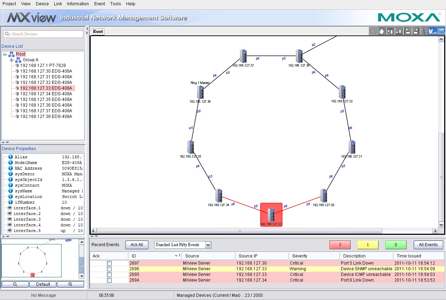Check Ack box for event 2695
The height and width of the screenshot is (300, 446).
pyautogui.click(x=109, y=274)
